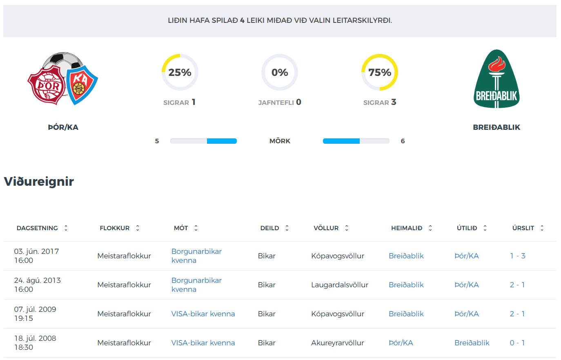Open VISA-bikar kvenna link for 2008 match

coord(203,343)
